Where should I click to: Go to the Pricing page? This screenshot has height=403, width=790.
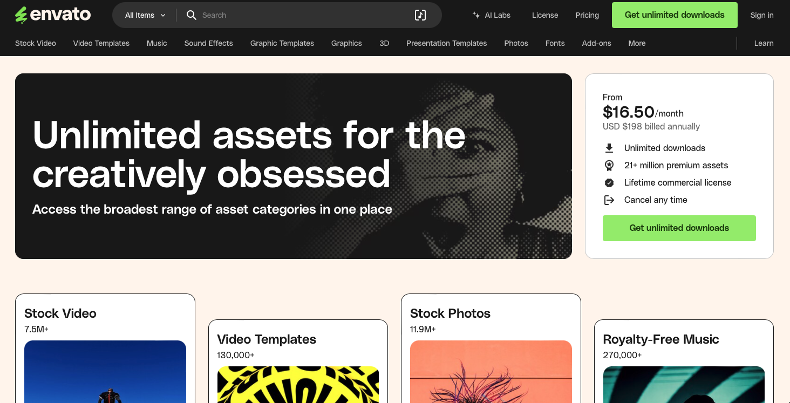coord(587,15)
